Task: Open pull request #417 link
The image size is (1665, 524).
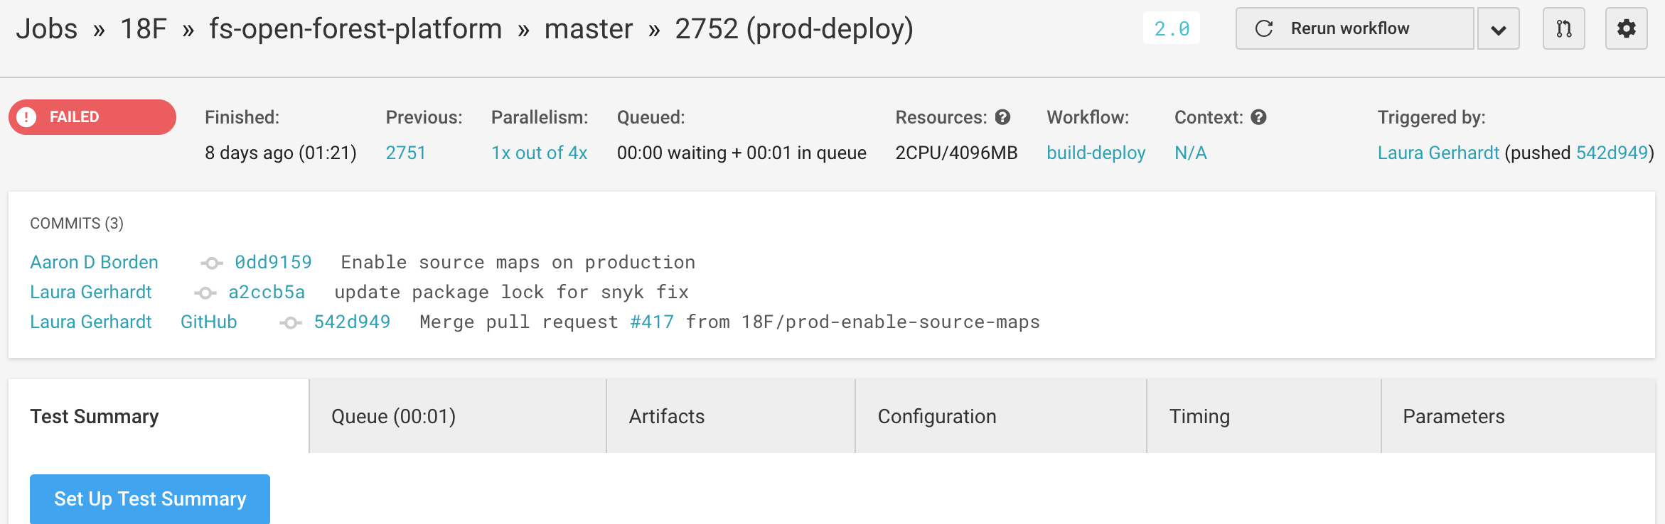Action: click(x=652, y=322)
